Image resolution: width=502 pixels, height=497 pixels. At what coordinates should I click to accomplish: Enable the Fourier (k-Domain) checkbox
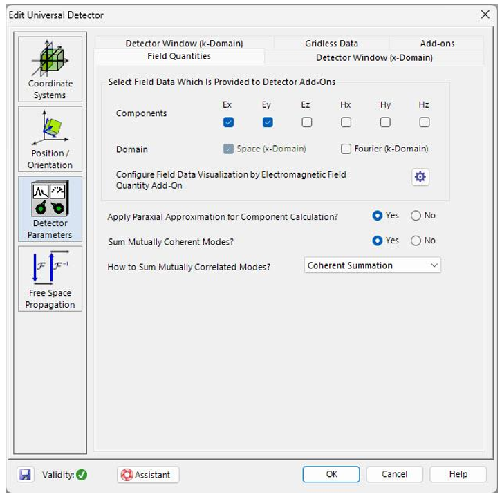346,149
